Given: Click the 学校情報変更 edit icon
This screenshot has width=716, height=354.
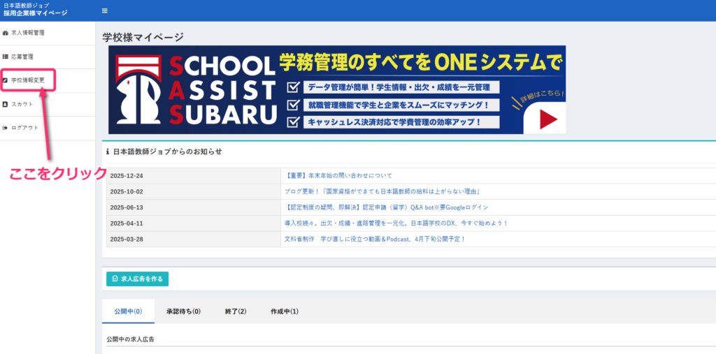Looking at the screenshot, I should pyautogui.click(x=6, y=80).
